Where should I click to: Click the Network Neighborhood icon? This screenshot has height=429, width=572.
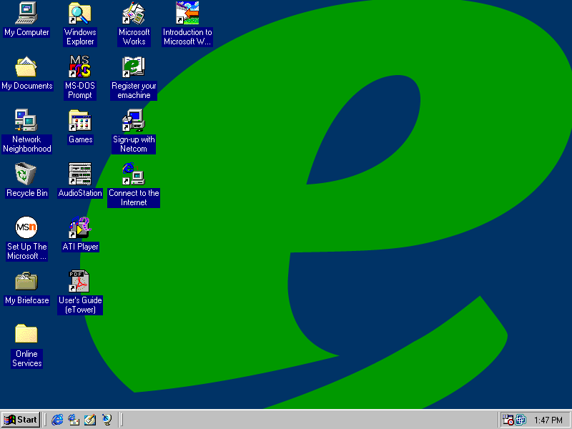(x=26, y=120)
